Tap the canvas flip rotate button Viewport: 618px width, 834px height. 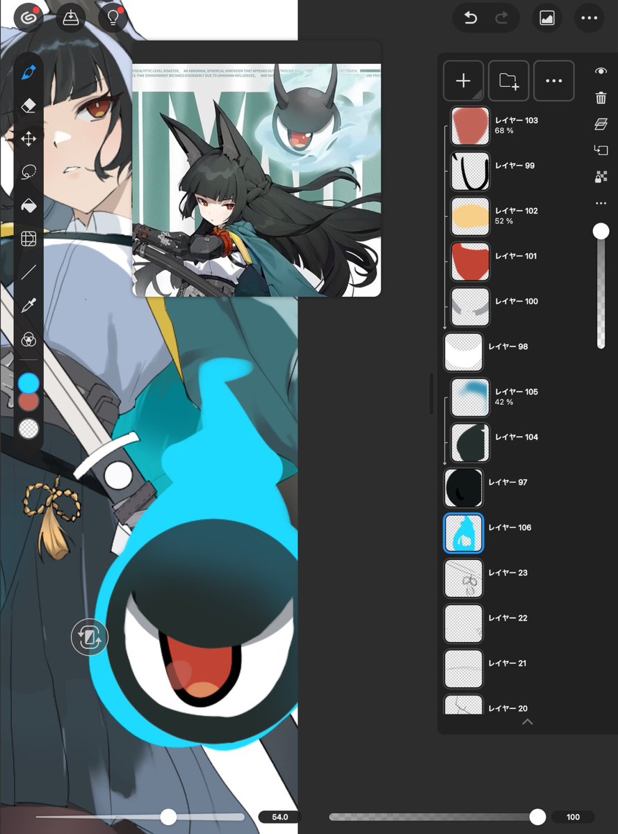pyautogui.click(x=89, y=637)
